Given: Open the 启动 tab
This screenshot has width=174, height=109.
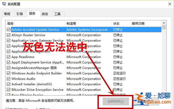Looking at the screenshot, I should [46, 14].
